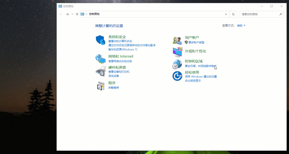Viewport: 289px width, 154px height.
Task: Click 使用 Windows 建议的设置 link
Action: (x=201, y=77)
